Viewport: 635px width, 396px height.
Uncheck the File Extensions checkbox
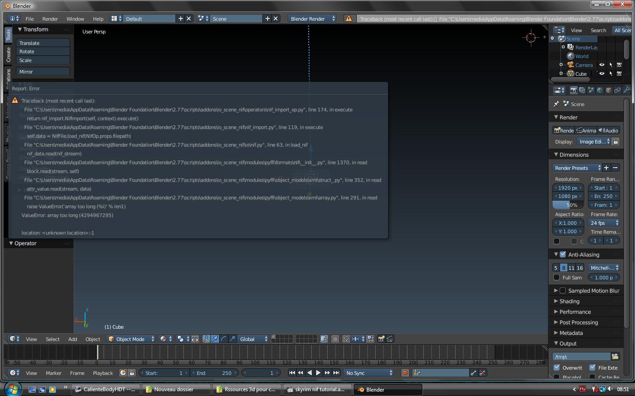tap(592, 367)
